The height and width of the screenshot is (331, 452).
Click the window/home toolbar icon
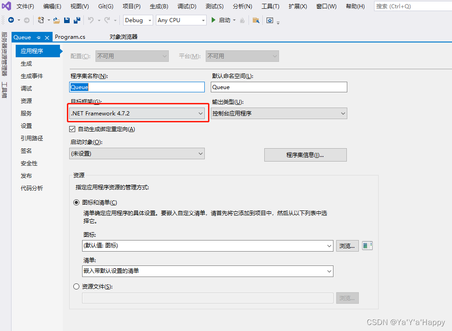pos(269,20)
